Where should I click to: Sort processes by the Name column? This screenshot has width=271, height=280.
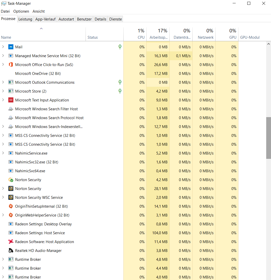pos(43,34)
